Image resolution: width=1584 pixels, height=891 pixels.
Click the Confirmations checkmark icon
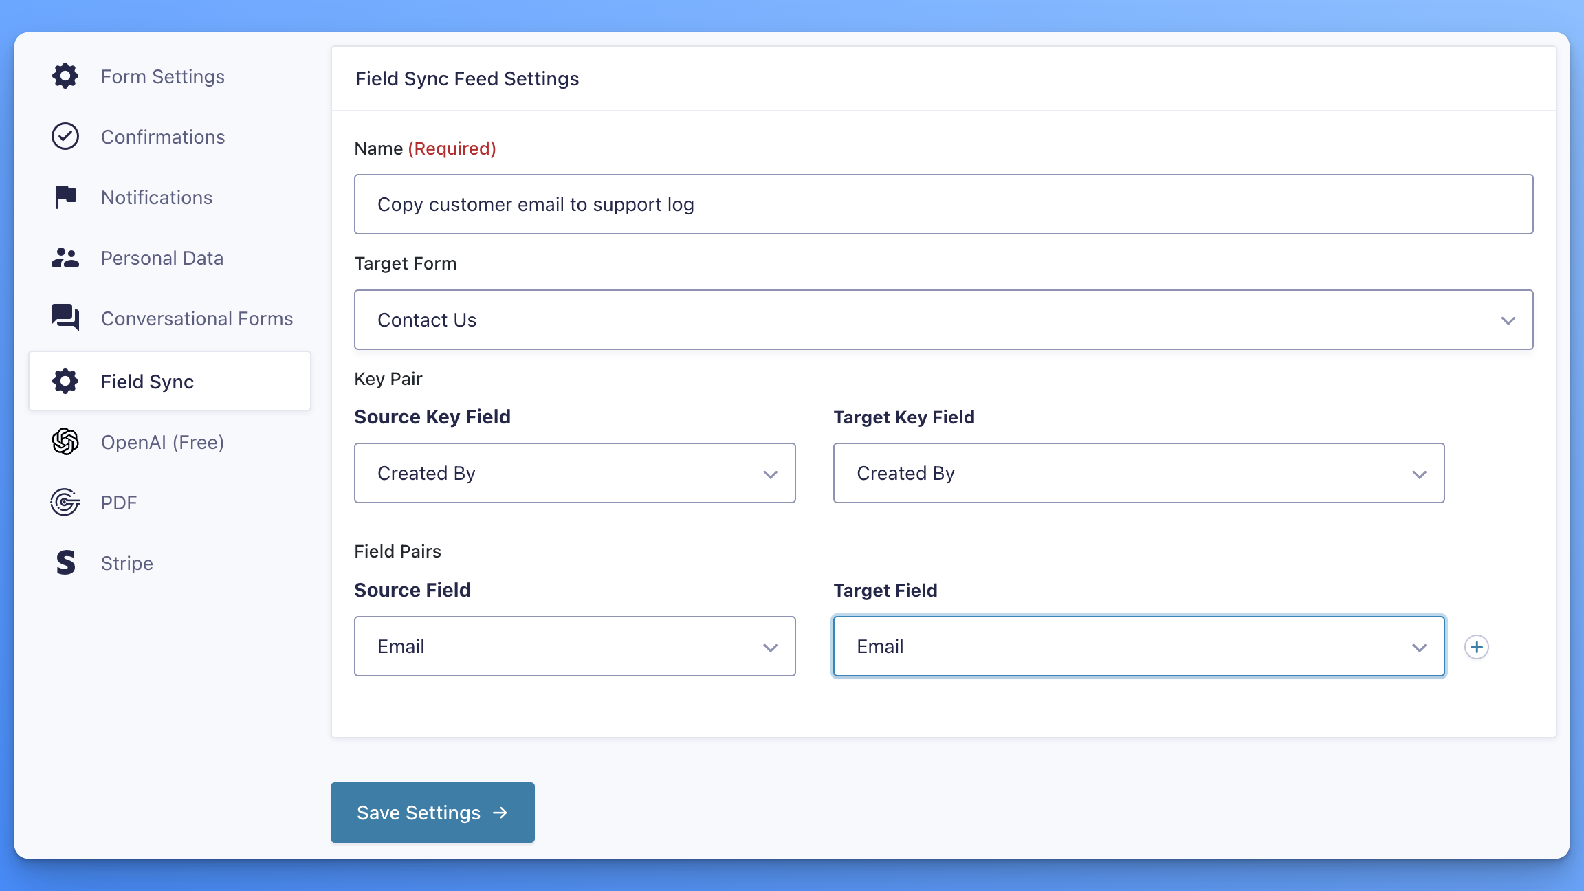click(65, 136)
